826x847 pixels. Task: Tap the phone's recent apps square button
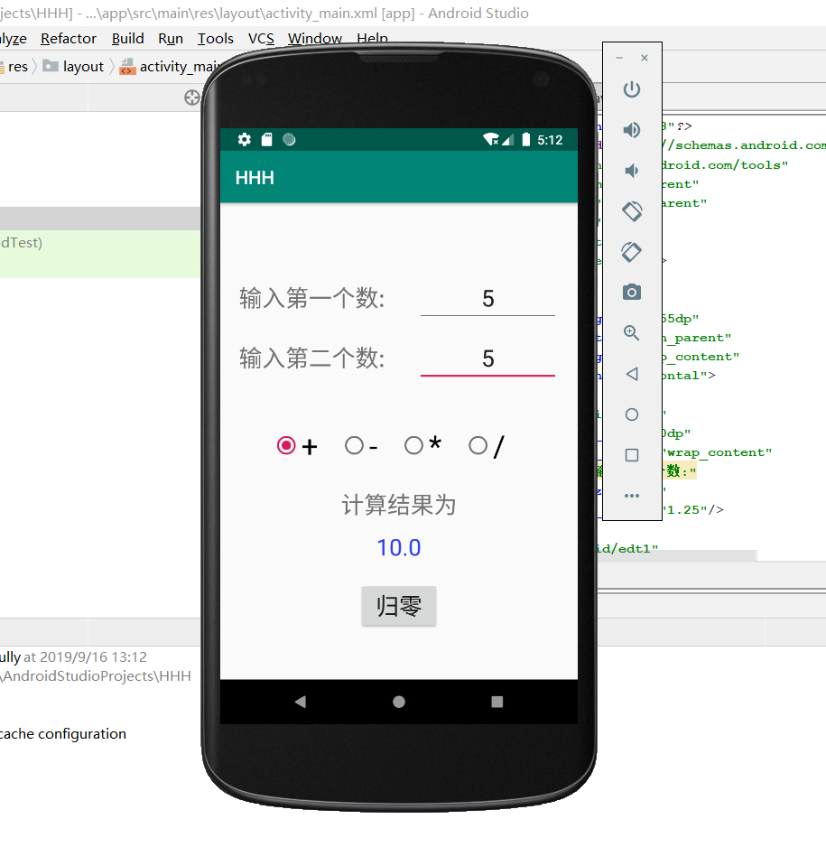497,702
